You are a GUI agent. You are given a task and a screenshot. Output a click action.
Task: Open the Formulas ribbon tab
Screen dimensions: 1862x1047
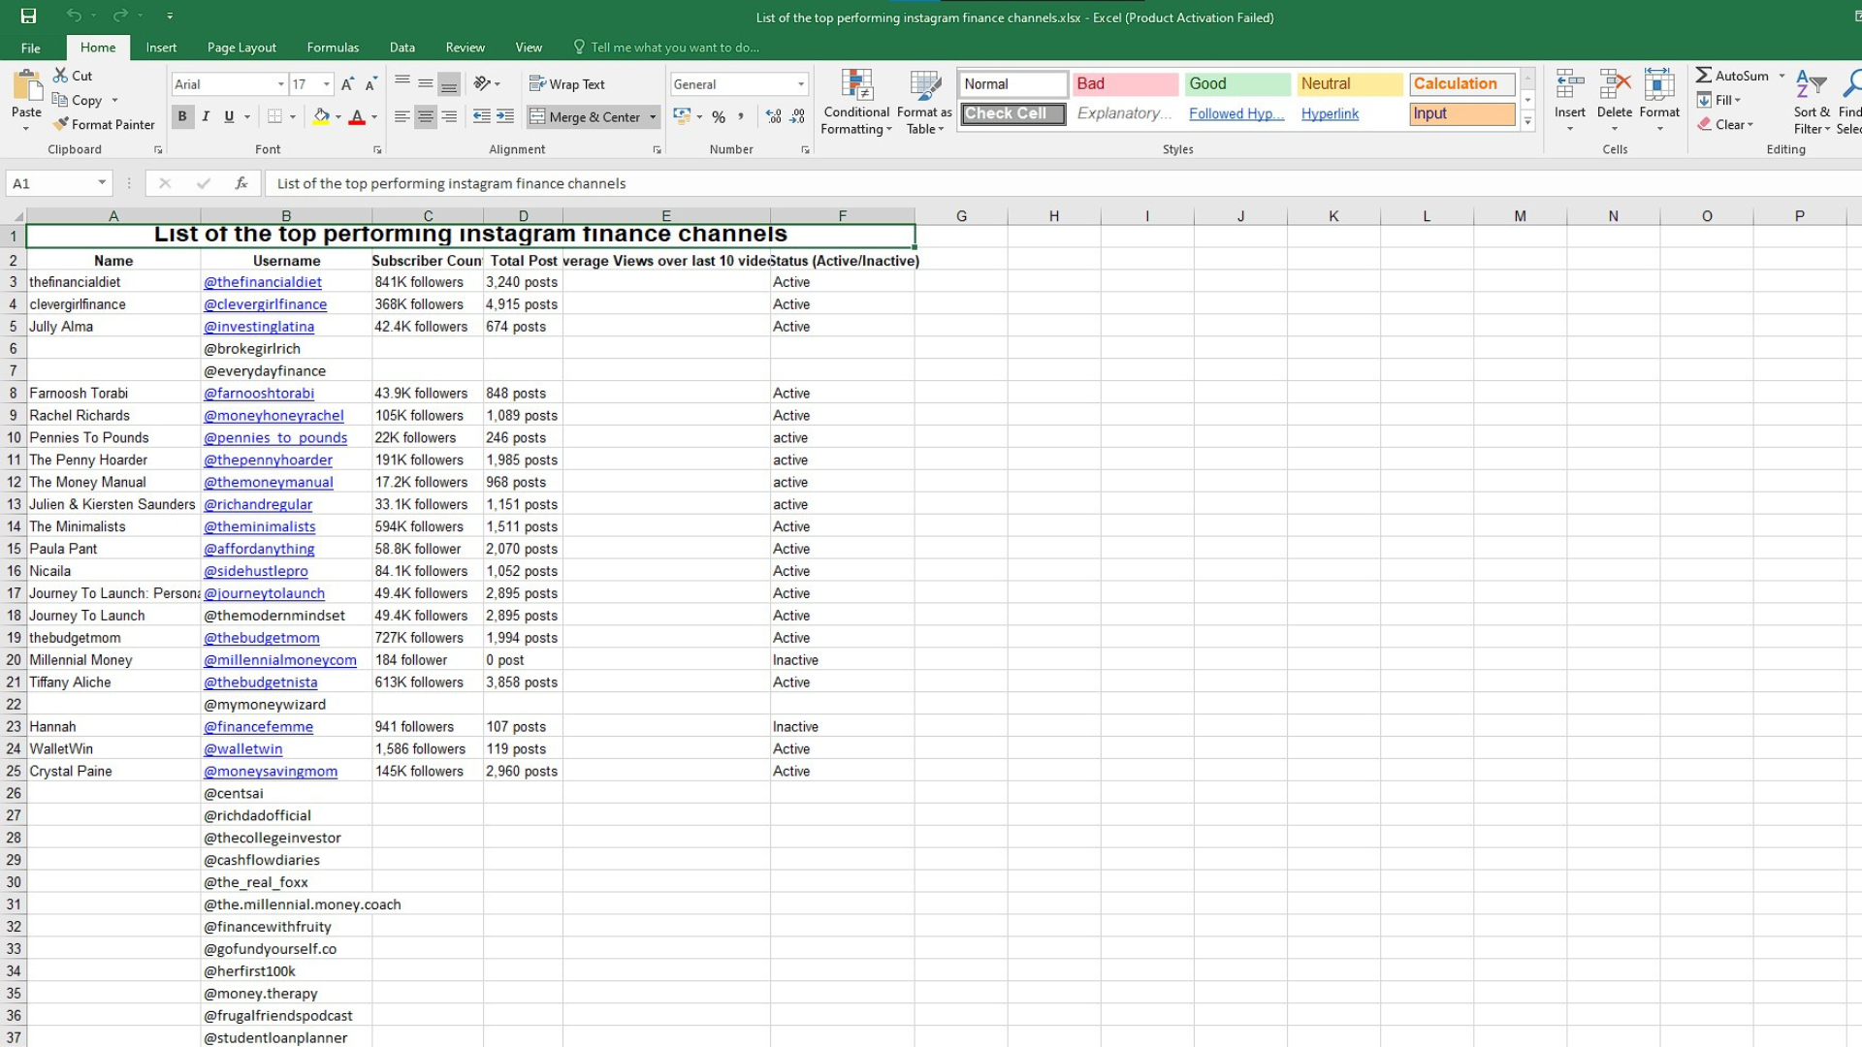(x=333, y=47)
